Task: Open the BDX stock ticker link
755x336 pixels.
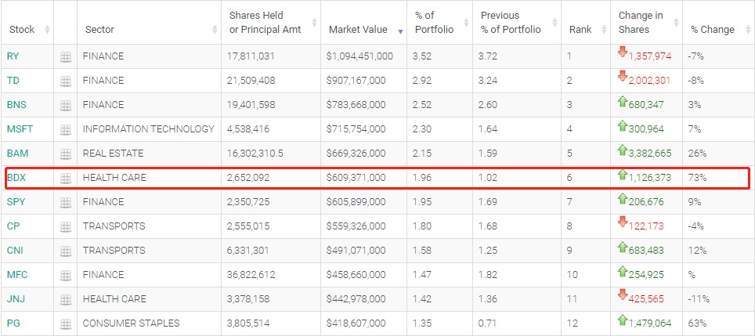Action: point(16,179)
